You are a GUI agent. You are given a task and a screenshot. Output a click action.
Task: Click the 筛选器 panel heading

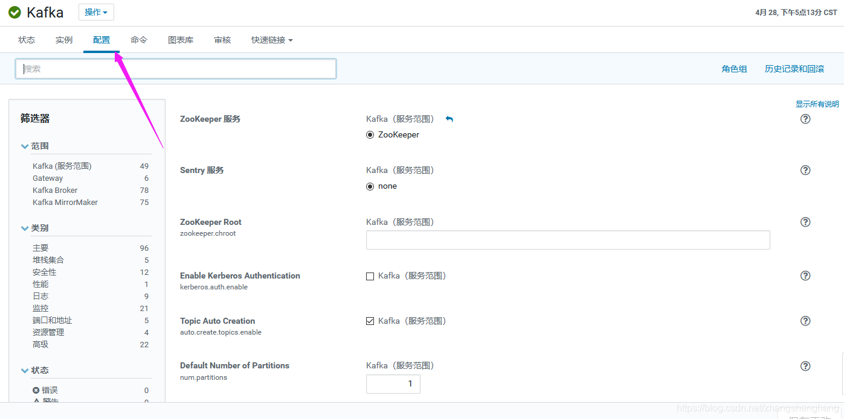[35, 119]
